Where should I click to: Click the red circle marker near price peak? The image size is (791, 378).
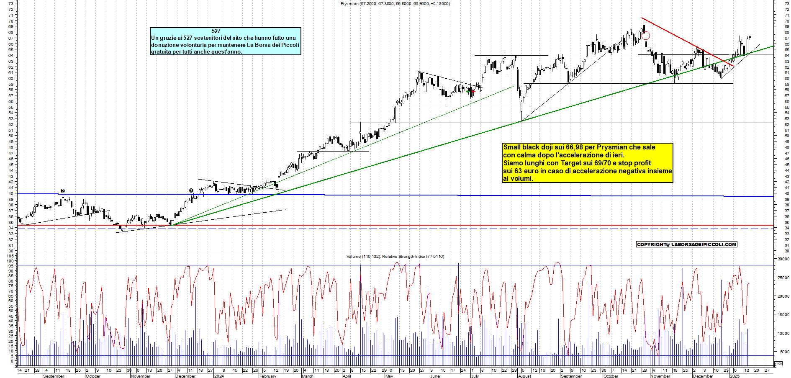coord(646,36)
